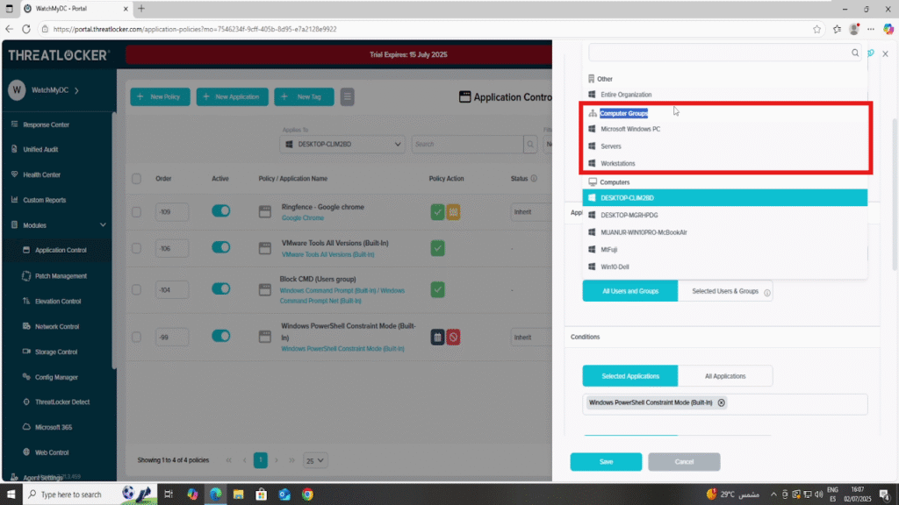Toggle Active switch for VMware Tools policy
Screen dimensions: 899x505
pos(220,247)
